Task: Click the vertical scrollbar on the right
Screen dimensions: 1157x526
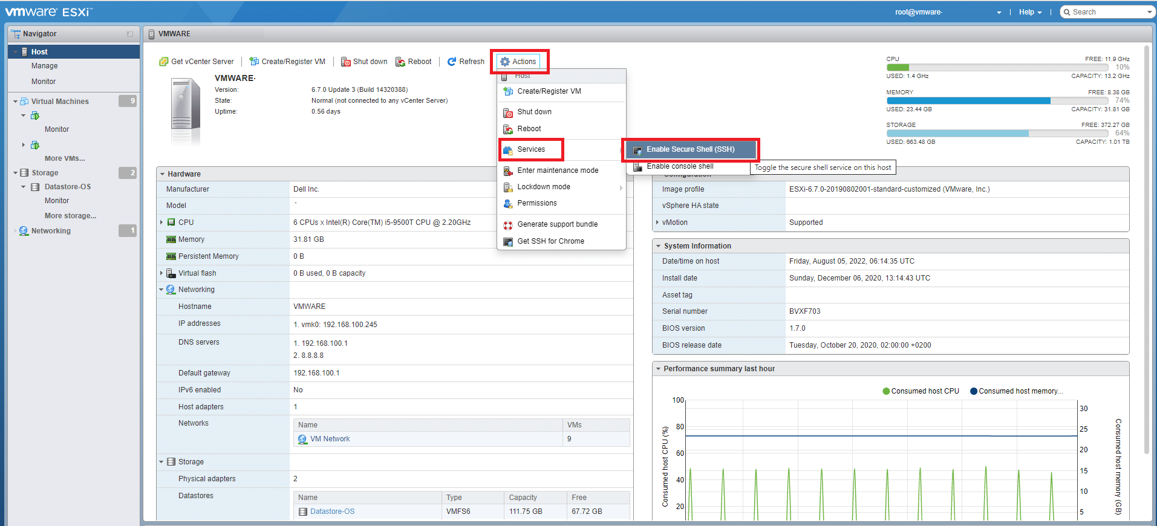Action: 1147,249
